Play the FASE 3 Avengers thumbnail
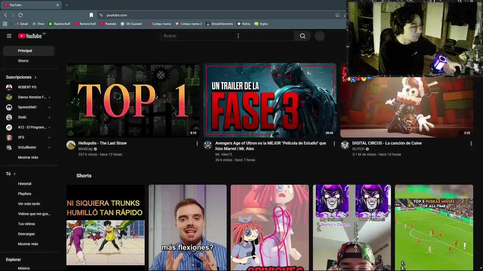 pyautogui.click(x=270, y=100)
